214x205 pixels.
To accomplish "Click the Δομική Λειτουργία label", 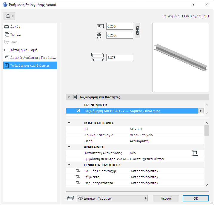I will click(99, 135).
